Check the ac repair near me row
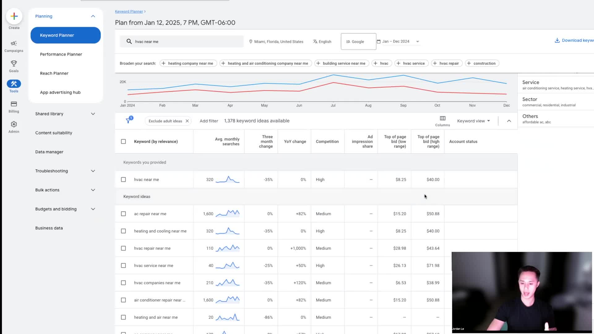The image size is (594, 334). tap(123, 214)
